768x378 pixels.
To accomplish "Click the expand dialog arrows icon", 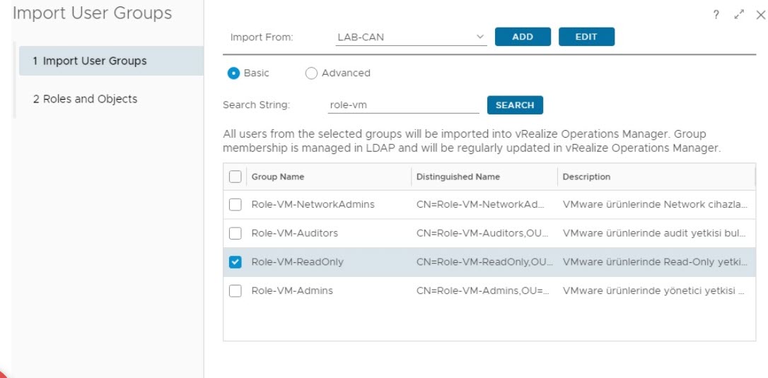I will pyautogui.click(x=739, y=15).
